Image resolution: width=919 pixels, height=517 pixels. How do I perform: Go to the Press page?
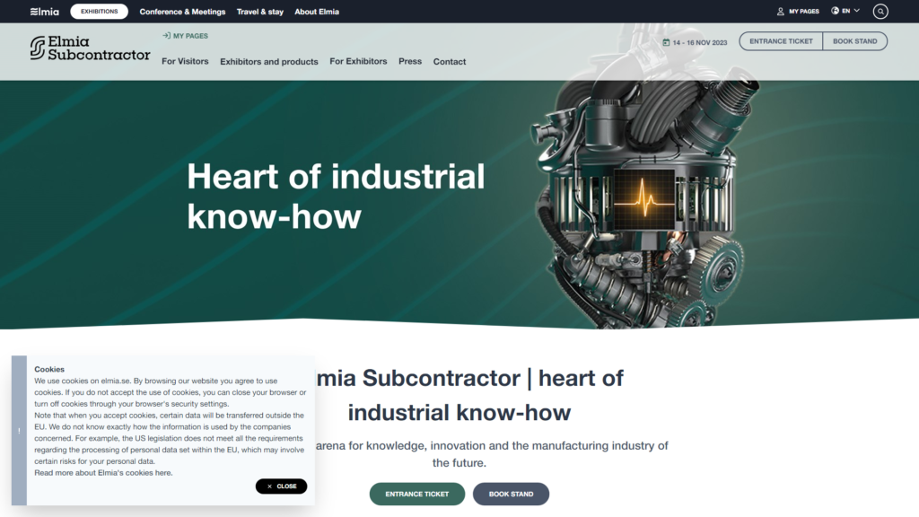point(410,62)
